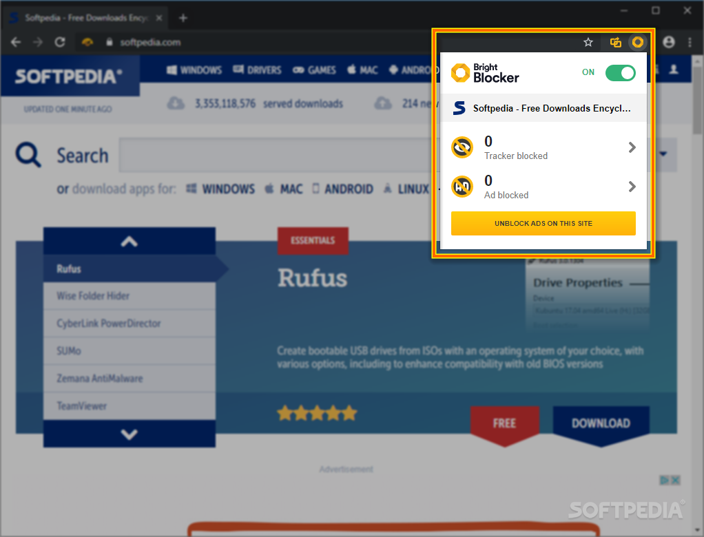Select Rufus in the essentials list
This screenshot has height=537, width=704.
click(x=130, y=268)
